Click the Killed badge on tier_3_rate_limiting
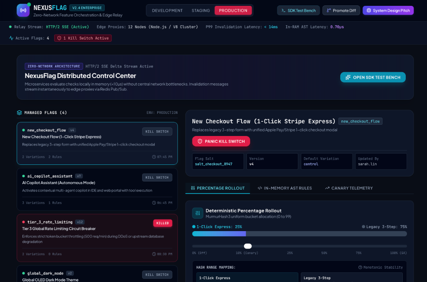Image resolution: width=427 pixels, height=282 pixels. click(163, 223)
